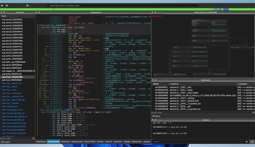Switch to the Entry Points tab
The image size is (255, 147).
(90, 142)
